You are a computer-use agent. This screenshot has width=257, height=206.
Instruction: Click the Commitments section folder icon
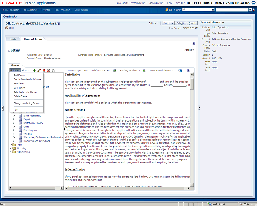[14, 152]
